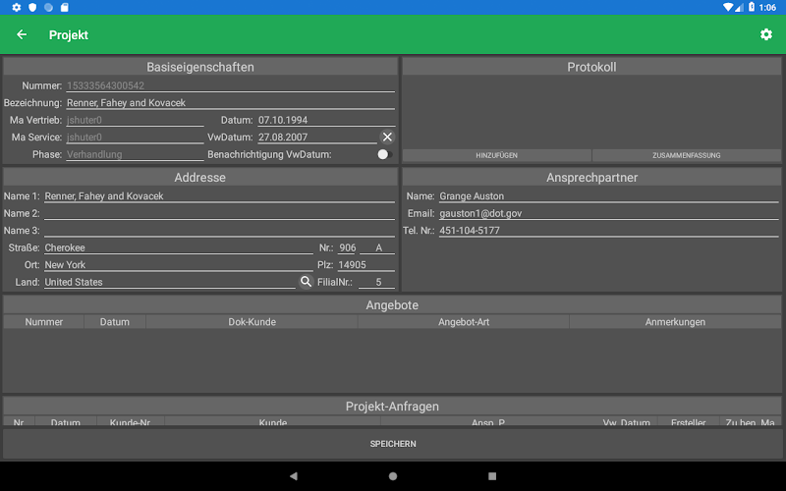786x491 pixels.
Task: Click the Projekt-Anfragen section header
Action: 392,407
